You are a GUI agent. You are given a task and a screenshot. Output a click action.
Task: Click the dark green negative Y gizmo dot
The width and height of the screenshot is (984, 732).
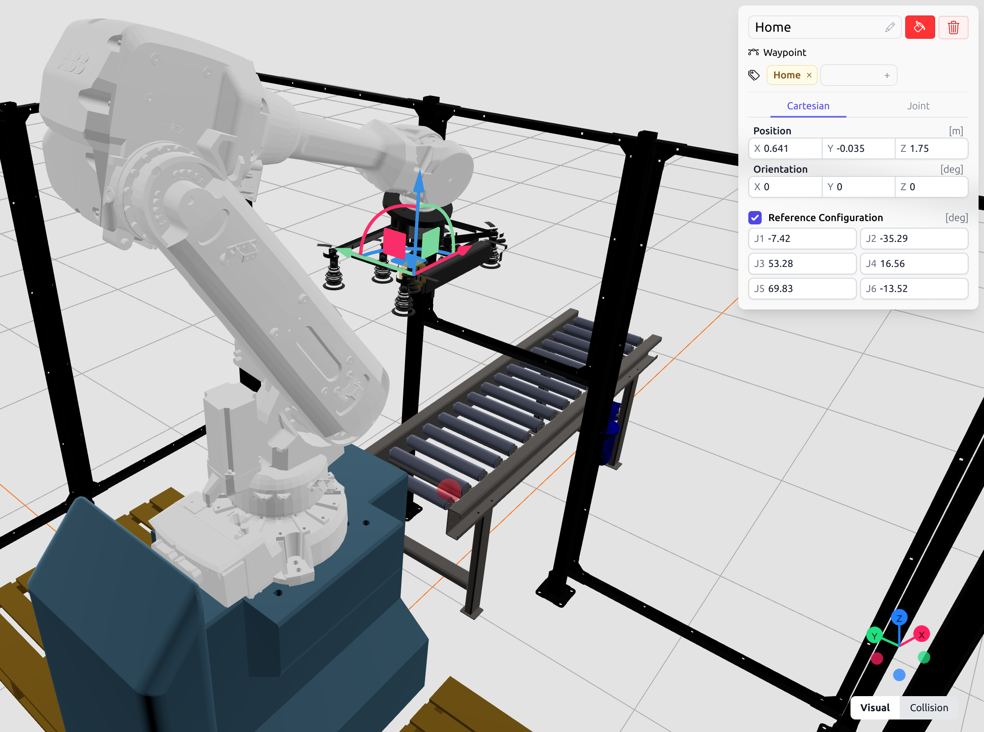click(923, 658)
